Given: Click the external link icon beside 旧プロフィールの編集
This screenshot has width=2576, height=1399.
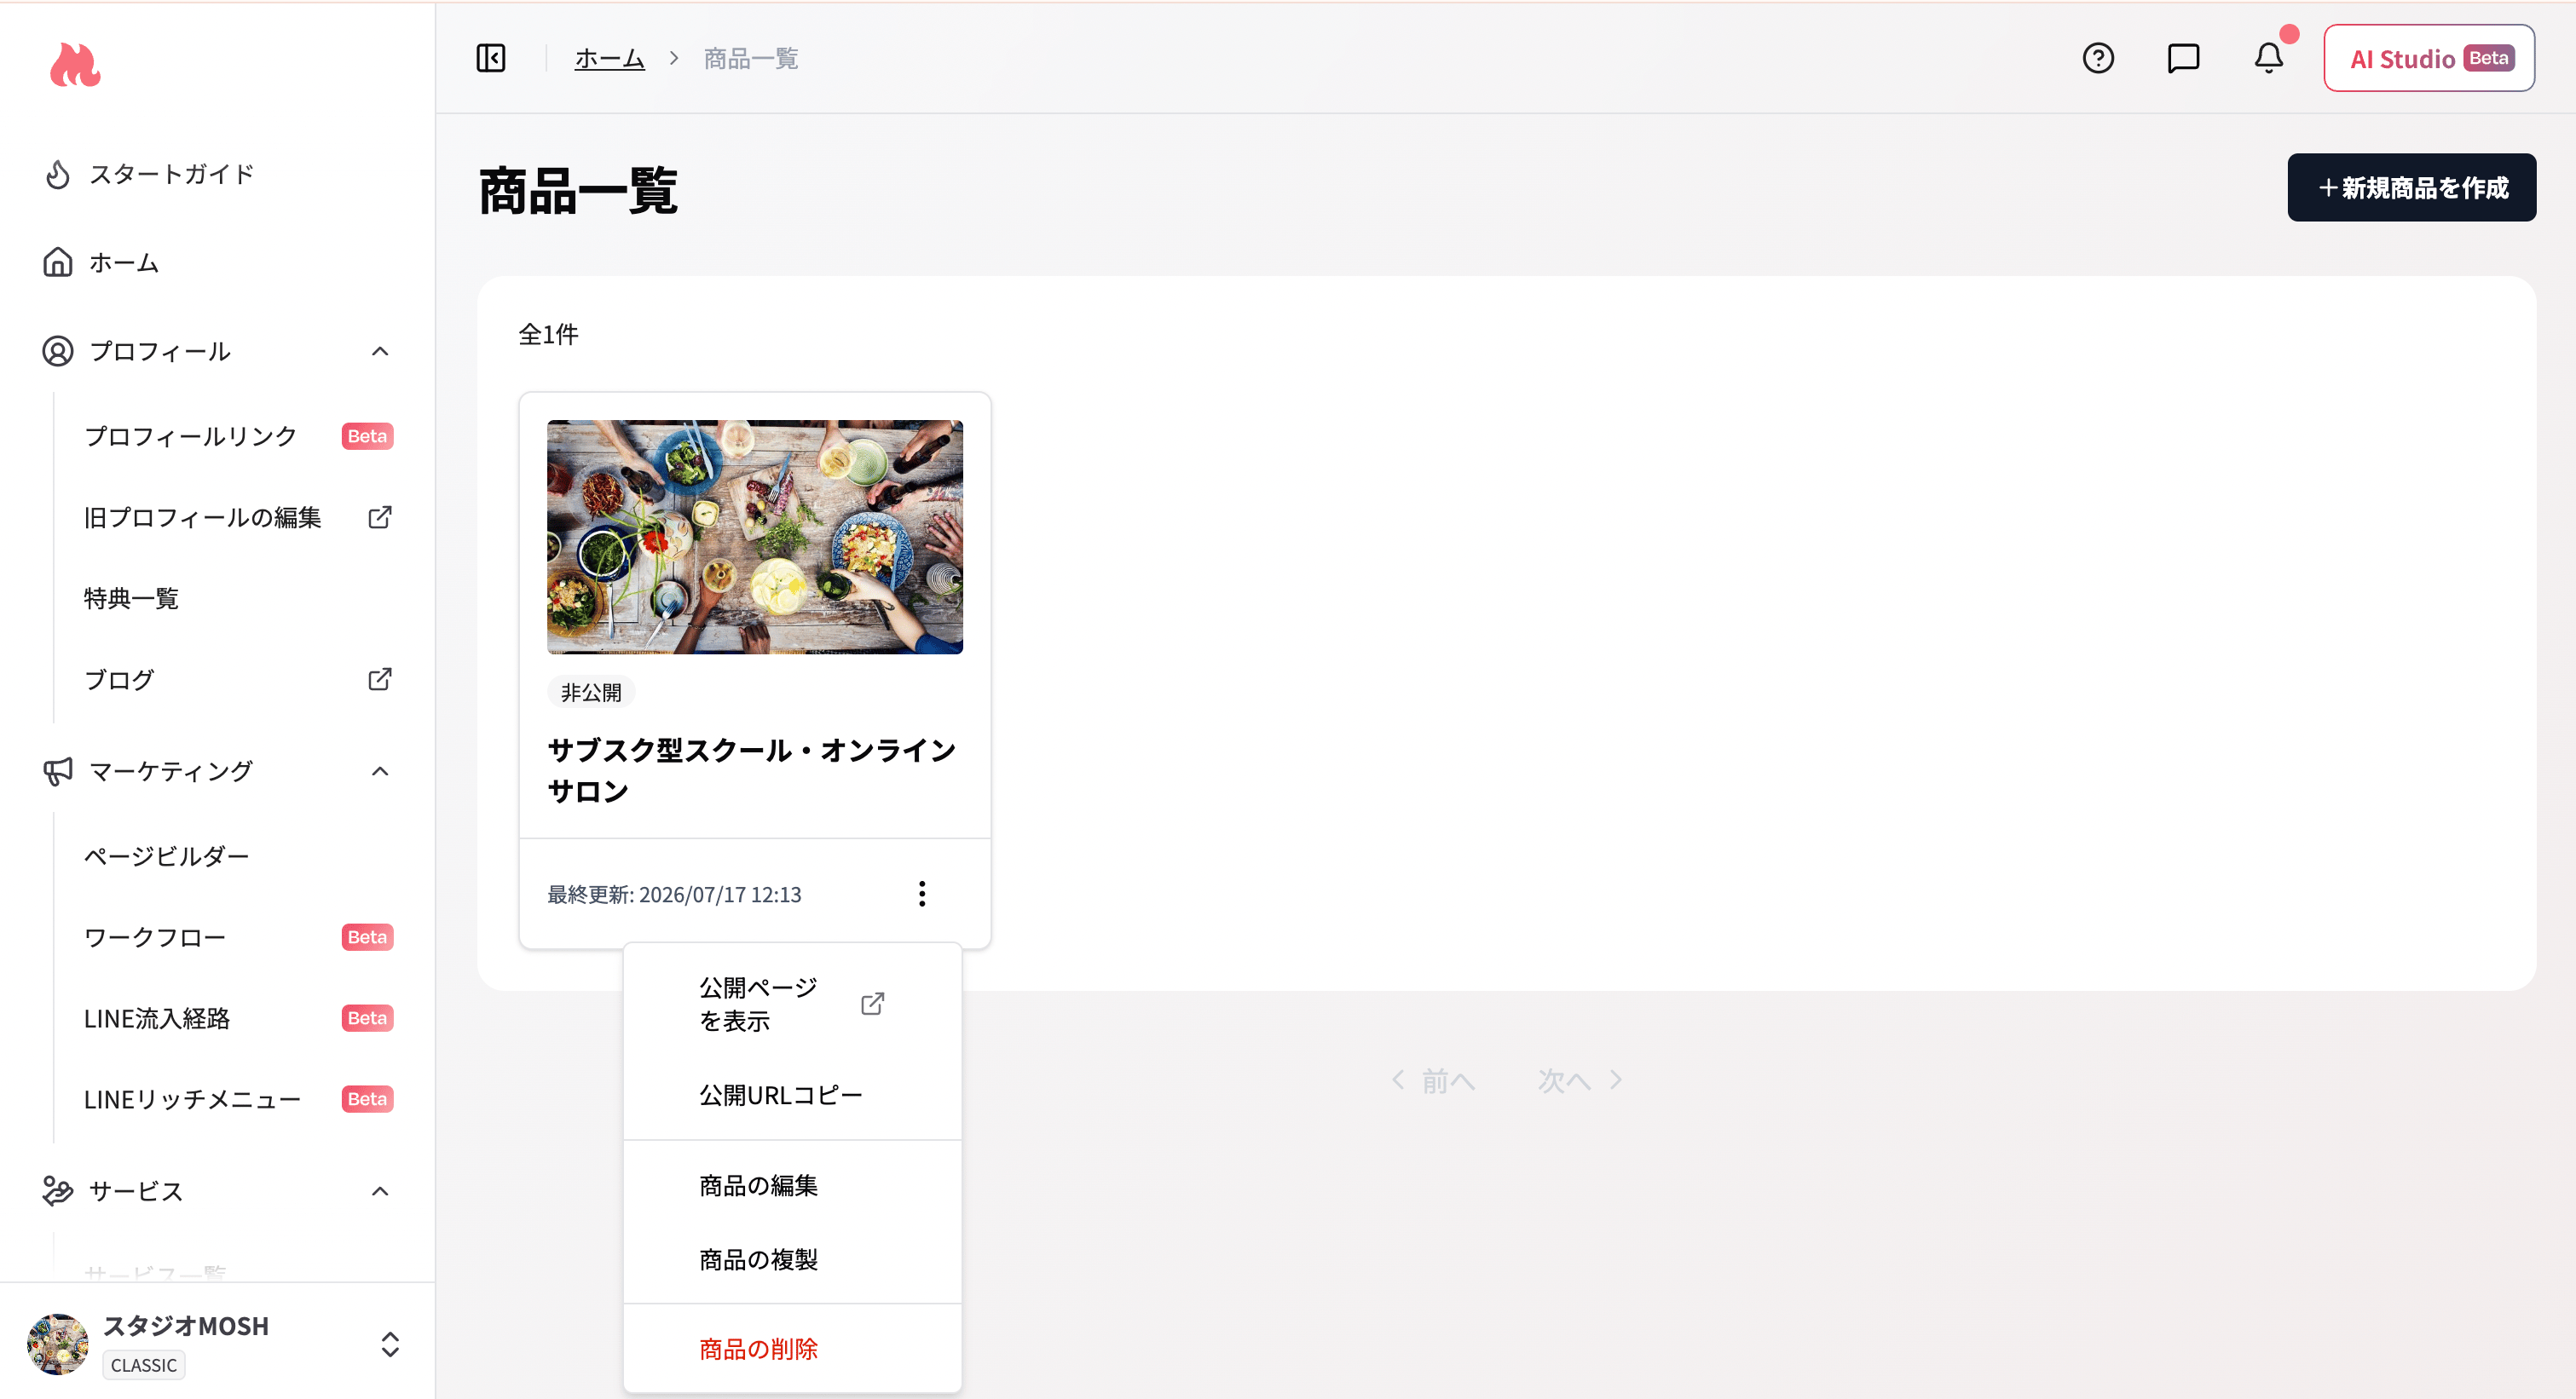Looking at the screenshot, I should (x=380, y=516).
